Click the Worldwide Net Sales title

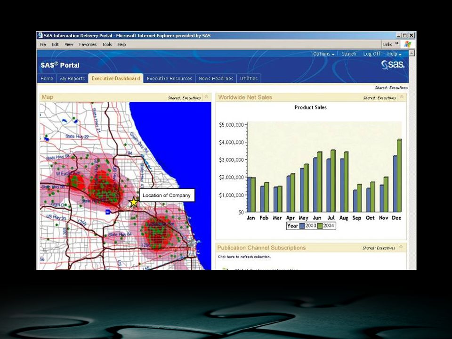(245, 97)
